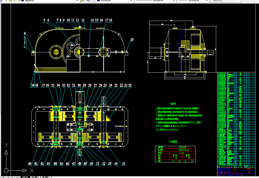This screenshot has height=178, width=259.
Task: Toggle the layer on/off lightbulb icon
Action: [6, 1]
